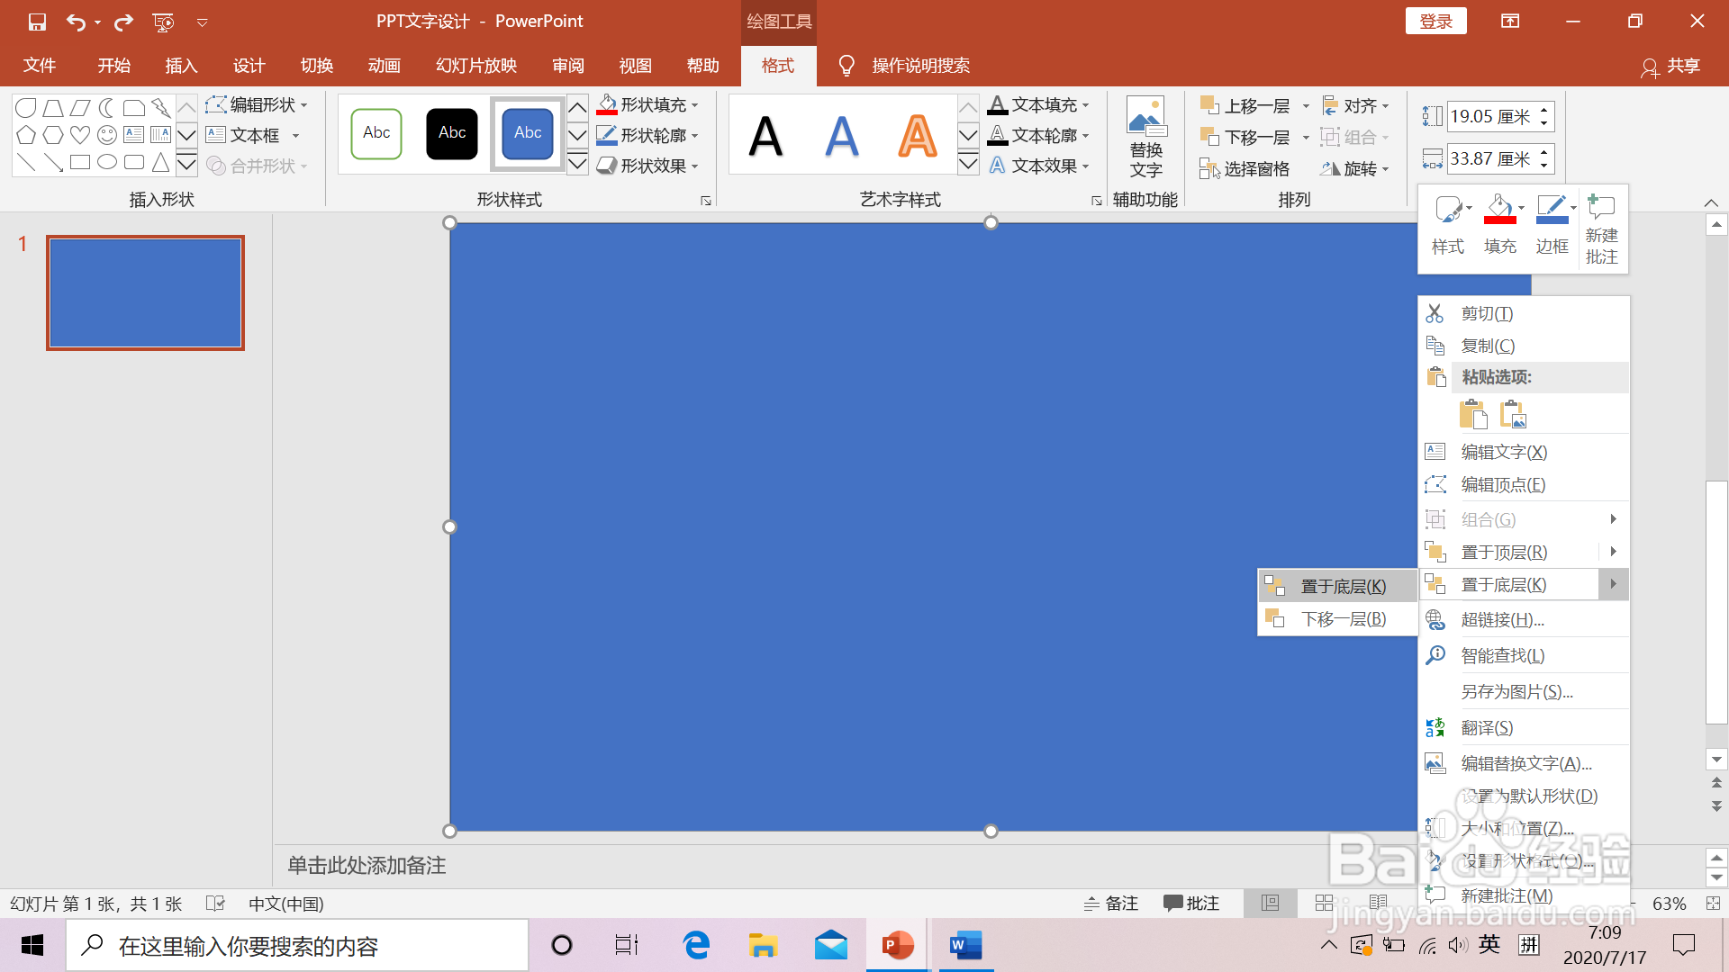Toggle ribbon display options button
Viewport: 1729px width, 972px height.
click(x=1510, y=22)
